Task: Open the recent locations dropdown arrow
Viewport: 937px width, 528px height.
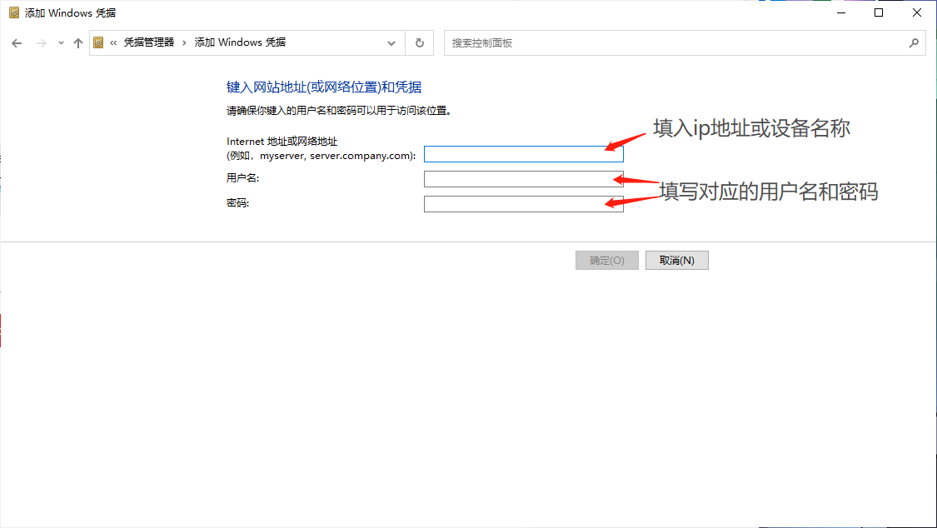Action: [x=61, y=43]
